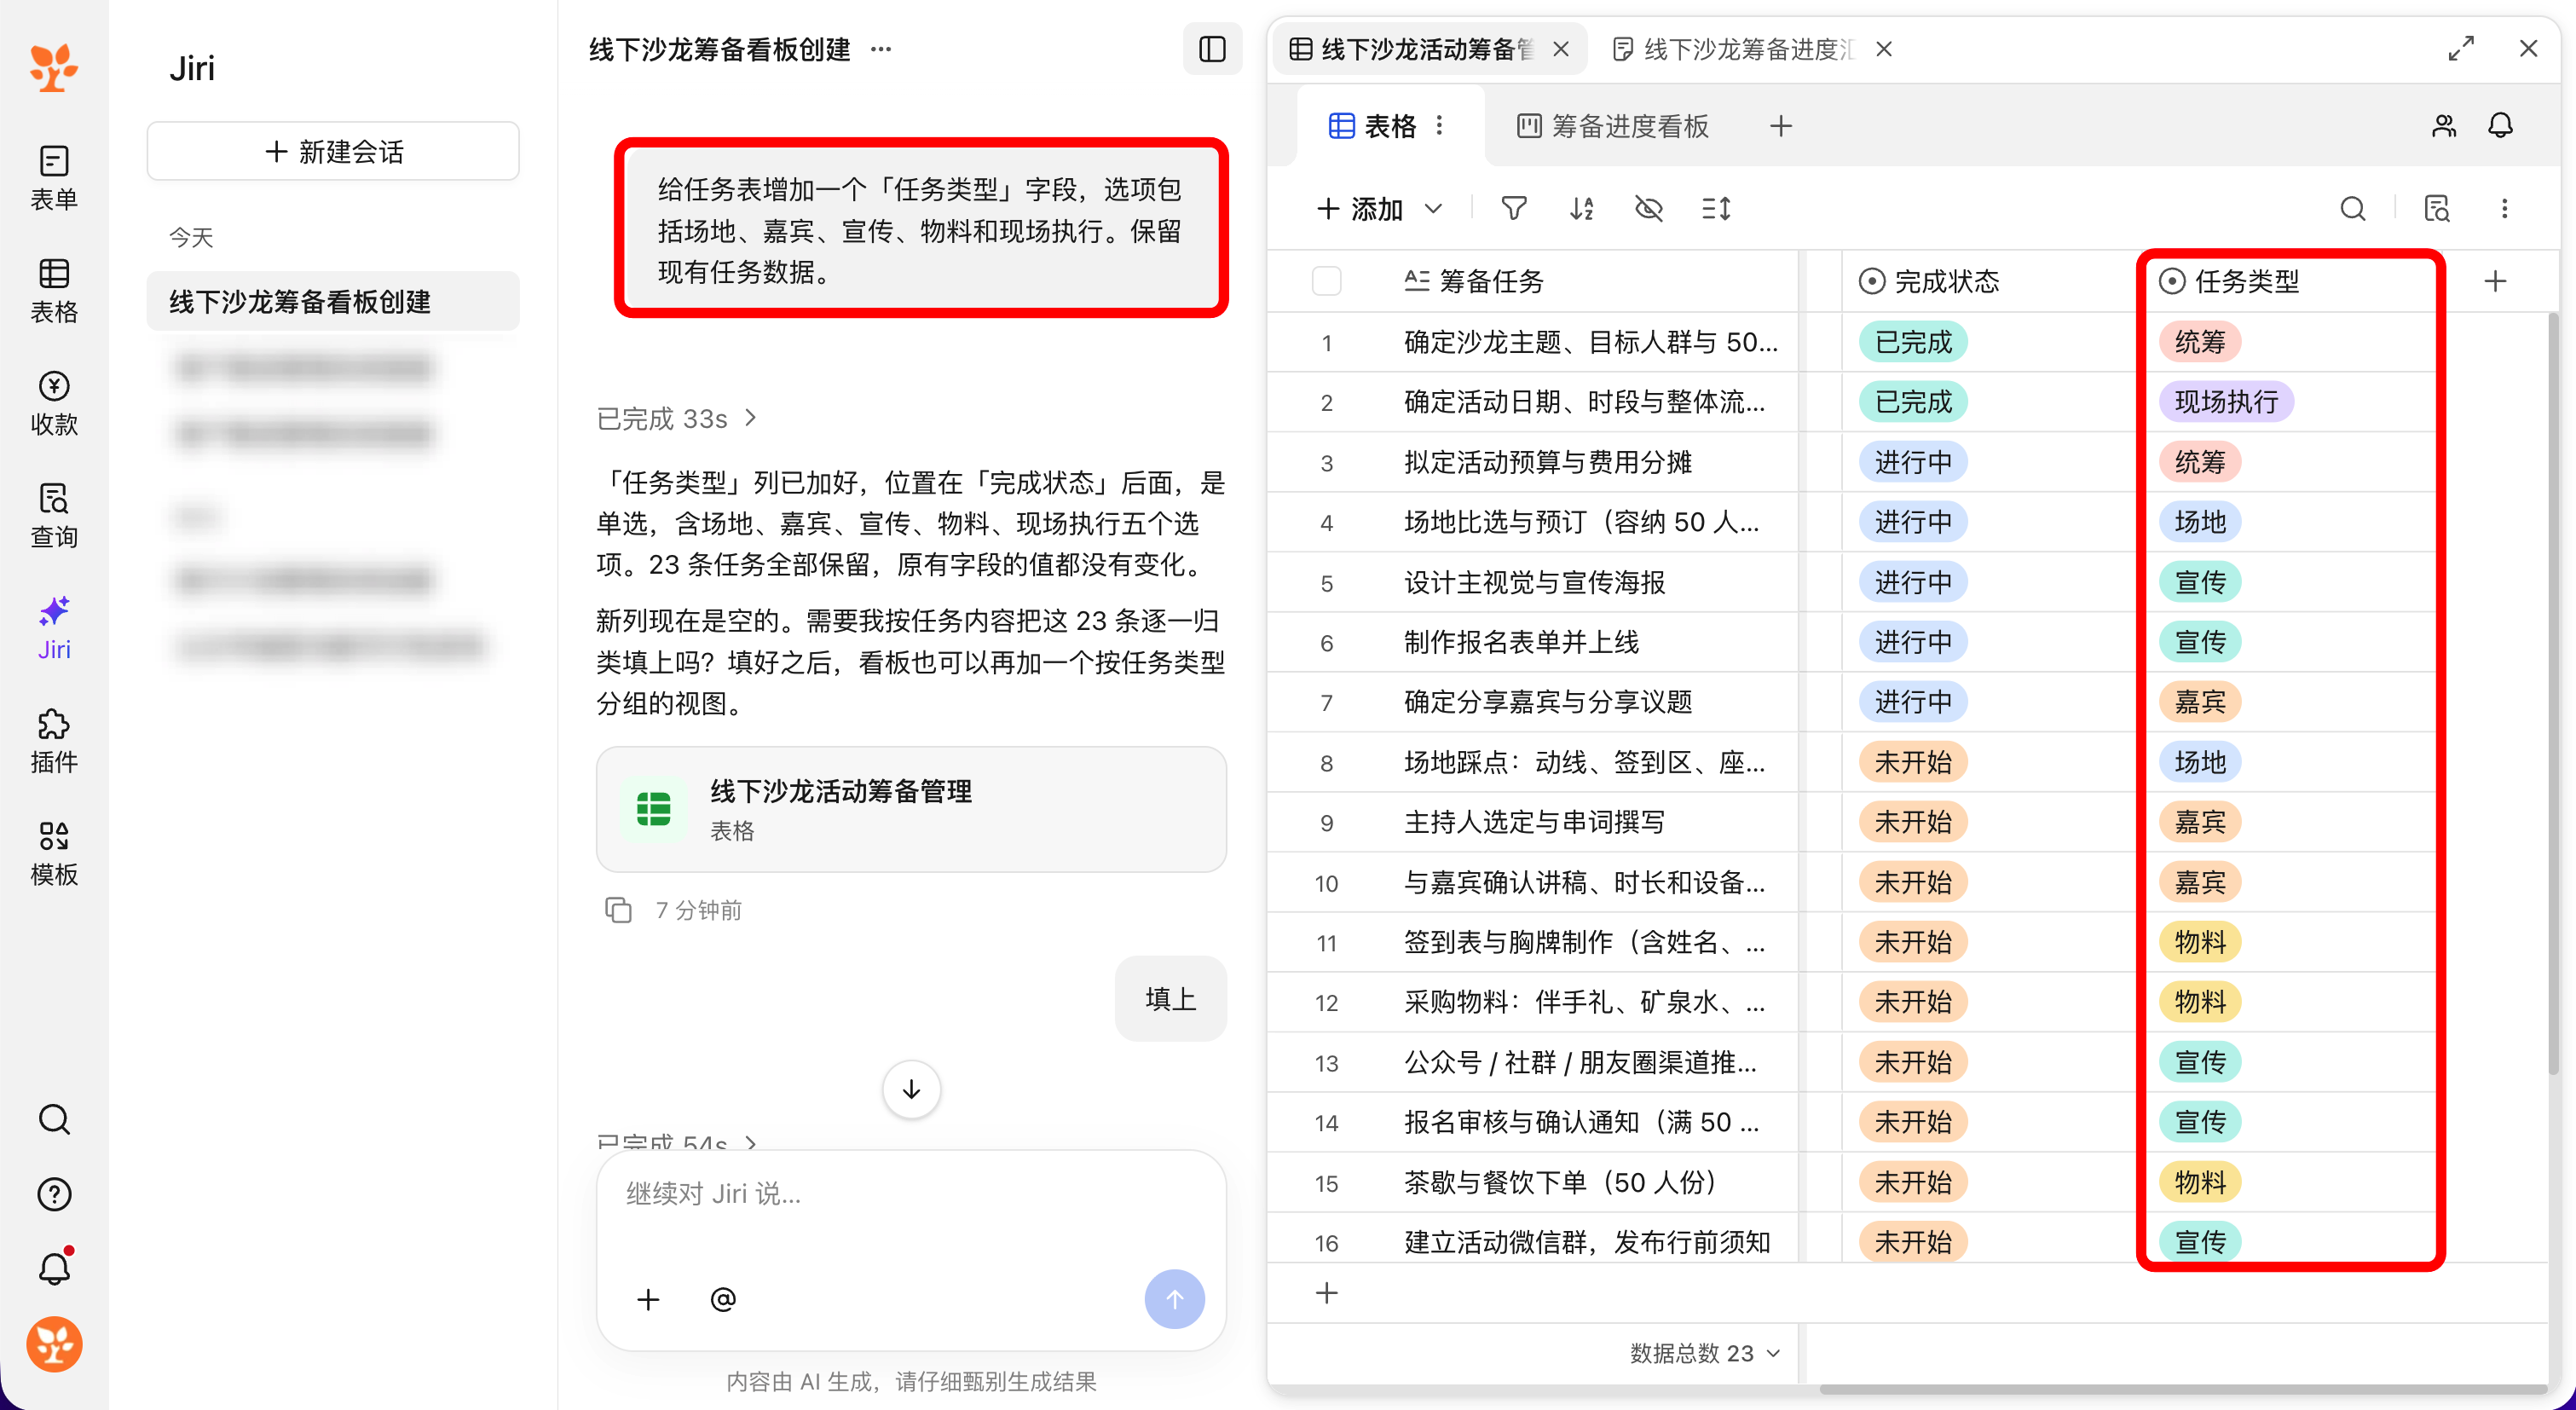
Task: Click the search icon in left sidebar
Action: click(x=54, y=1119)
